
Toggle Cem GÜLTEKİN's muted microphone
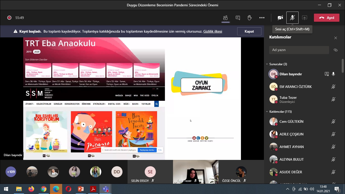pyautogui.click(x=333, y=122)
